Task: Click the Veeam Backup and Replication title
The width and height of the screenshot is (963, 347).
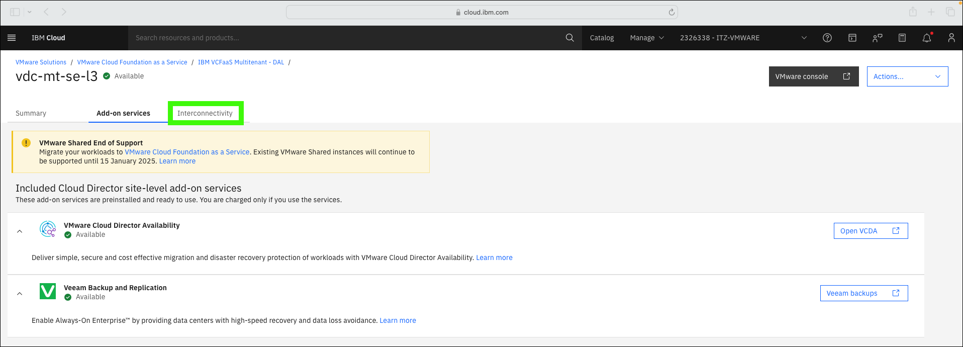Action: pyautogui.click(x=115, y=288)
